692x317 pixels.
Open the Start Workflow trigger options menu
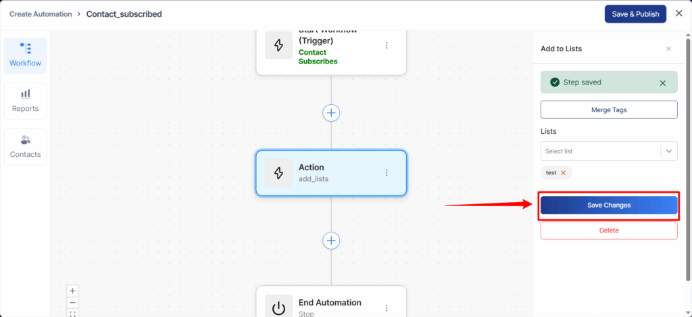387,45
